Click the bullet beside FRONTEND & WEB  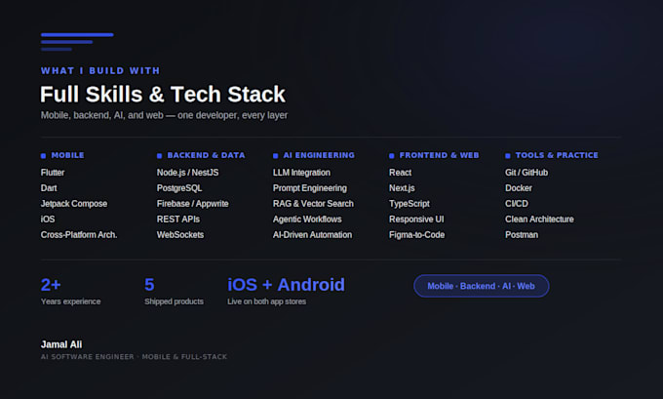point(392,156)
